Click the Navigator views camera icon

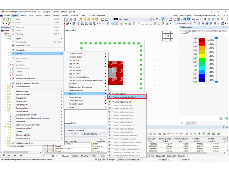15,156
